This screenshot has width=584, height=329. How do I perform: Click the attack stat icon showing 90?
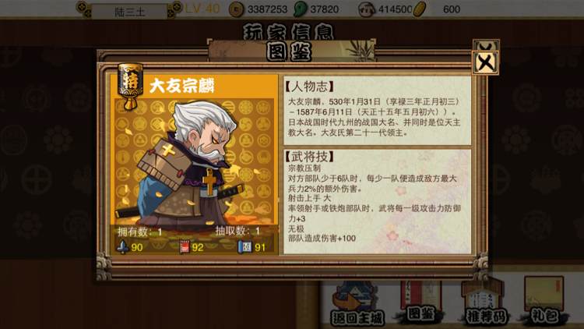122,247
